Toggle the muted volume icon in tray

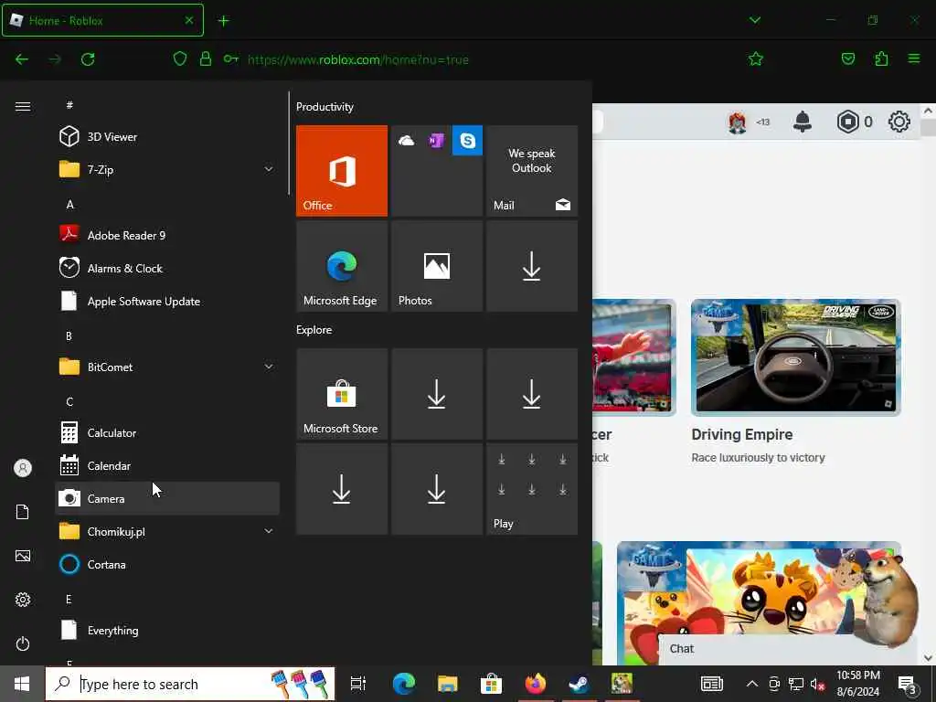point(817,684)
